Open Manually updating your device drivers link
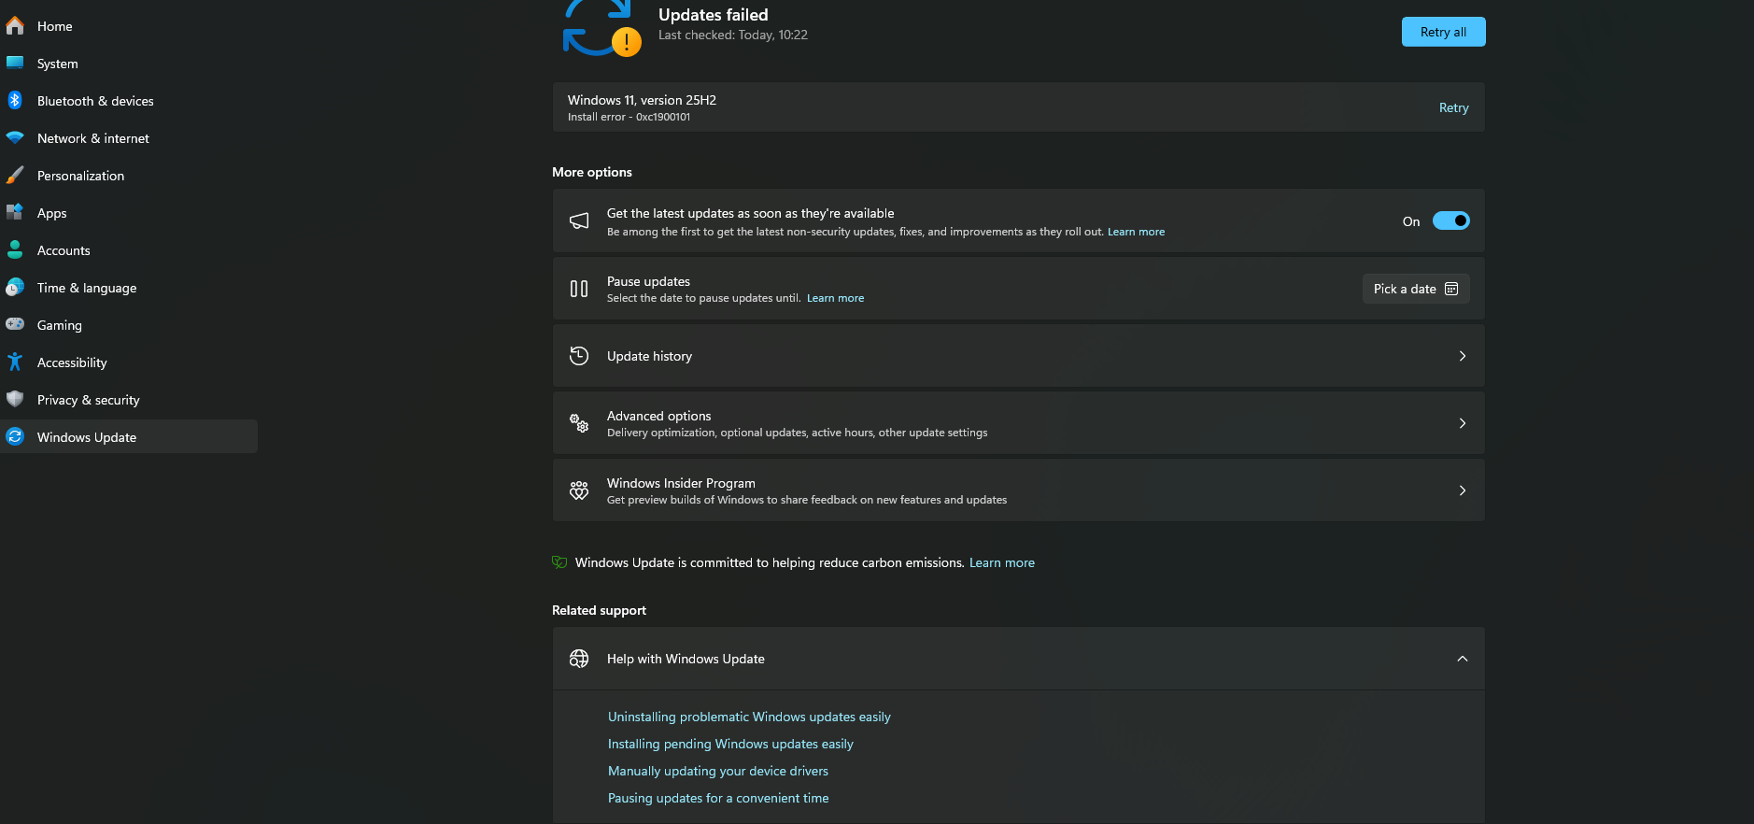 tap(718, 771)
